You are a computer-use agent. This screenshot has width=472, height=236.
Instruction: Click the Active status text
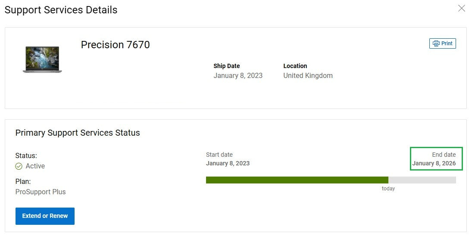click(35, 166)
